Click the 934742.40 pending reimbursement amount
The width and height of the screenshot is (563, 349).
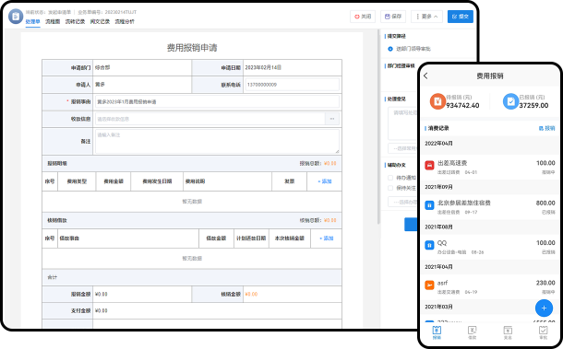click(462, 105)
